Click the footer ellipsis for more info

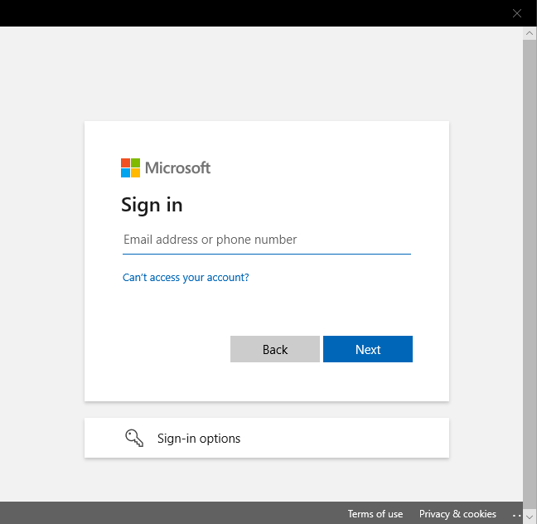(516, 515)
